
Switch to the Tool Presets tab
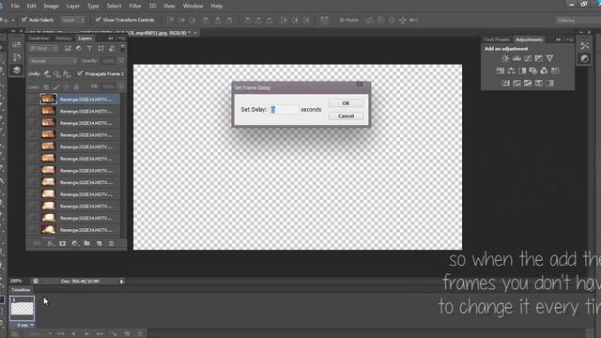(497, 39)
